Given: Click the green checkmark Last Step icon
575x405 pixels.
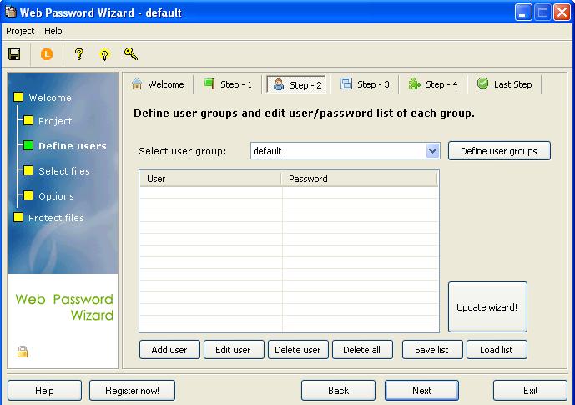Looking at the screenshot, I should (482, 84).
